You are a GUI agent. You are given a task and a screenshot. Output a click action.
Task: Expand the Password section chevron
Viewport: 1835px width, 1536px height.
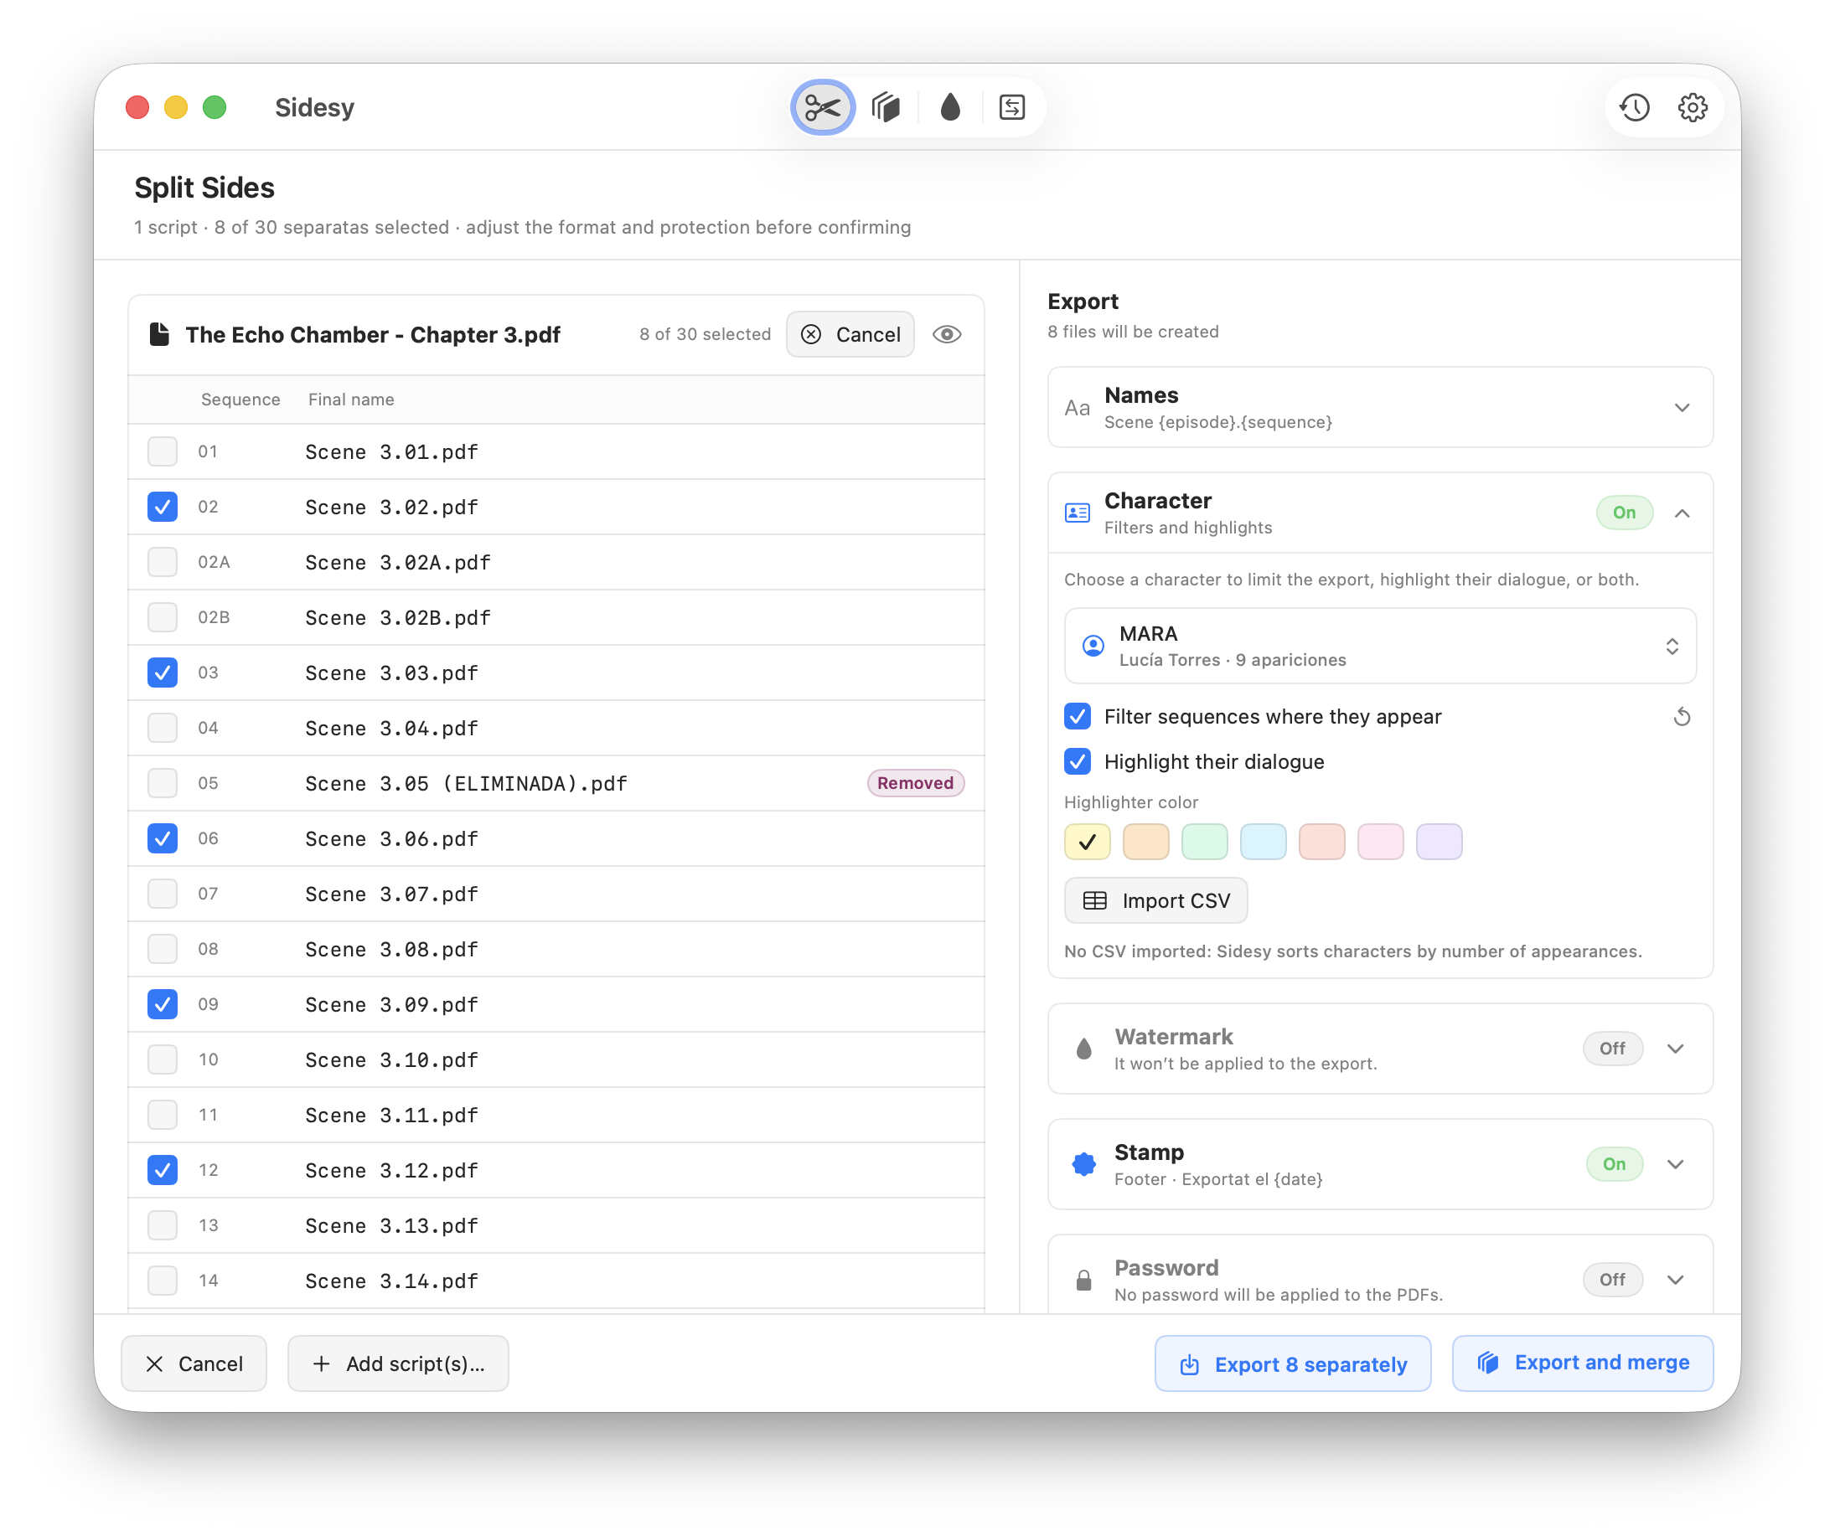coord(1674,1281)
